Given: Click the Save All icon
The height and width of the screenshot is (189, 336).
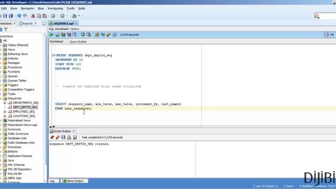Looking at the screenshot, I should pos(10,16).
